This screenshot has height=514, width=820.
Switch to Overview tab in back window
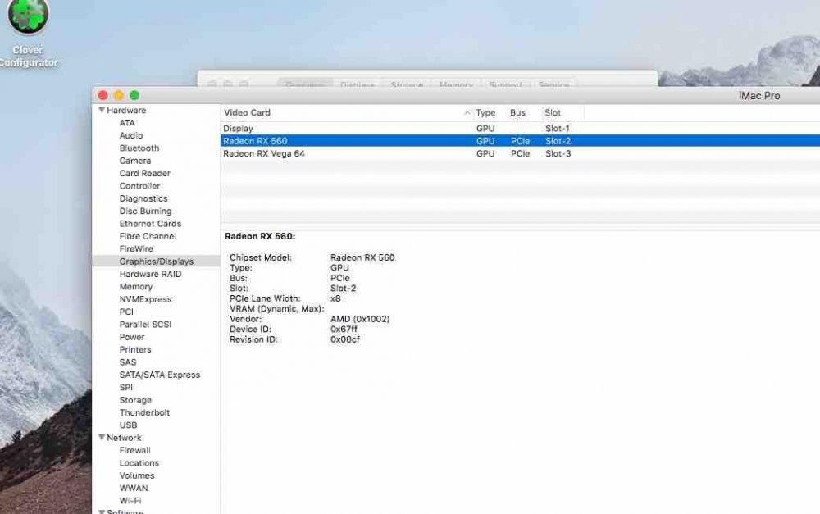[x=305, y=84]
